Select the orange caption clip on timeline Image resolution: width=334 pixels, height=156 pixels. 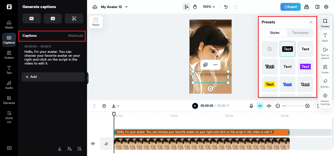[x=202, y=132]
